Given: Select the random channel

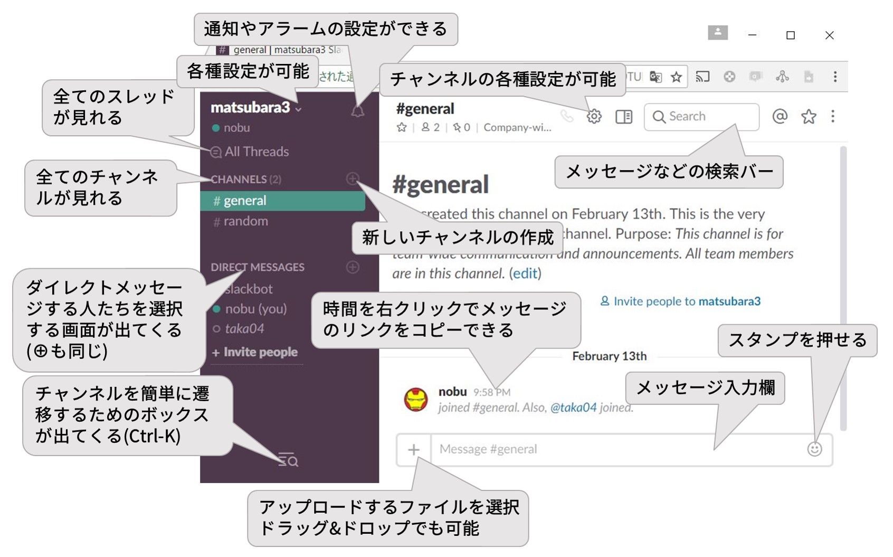Looking at the screenshot, I should 241,221.
